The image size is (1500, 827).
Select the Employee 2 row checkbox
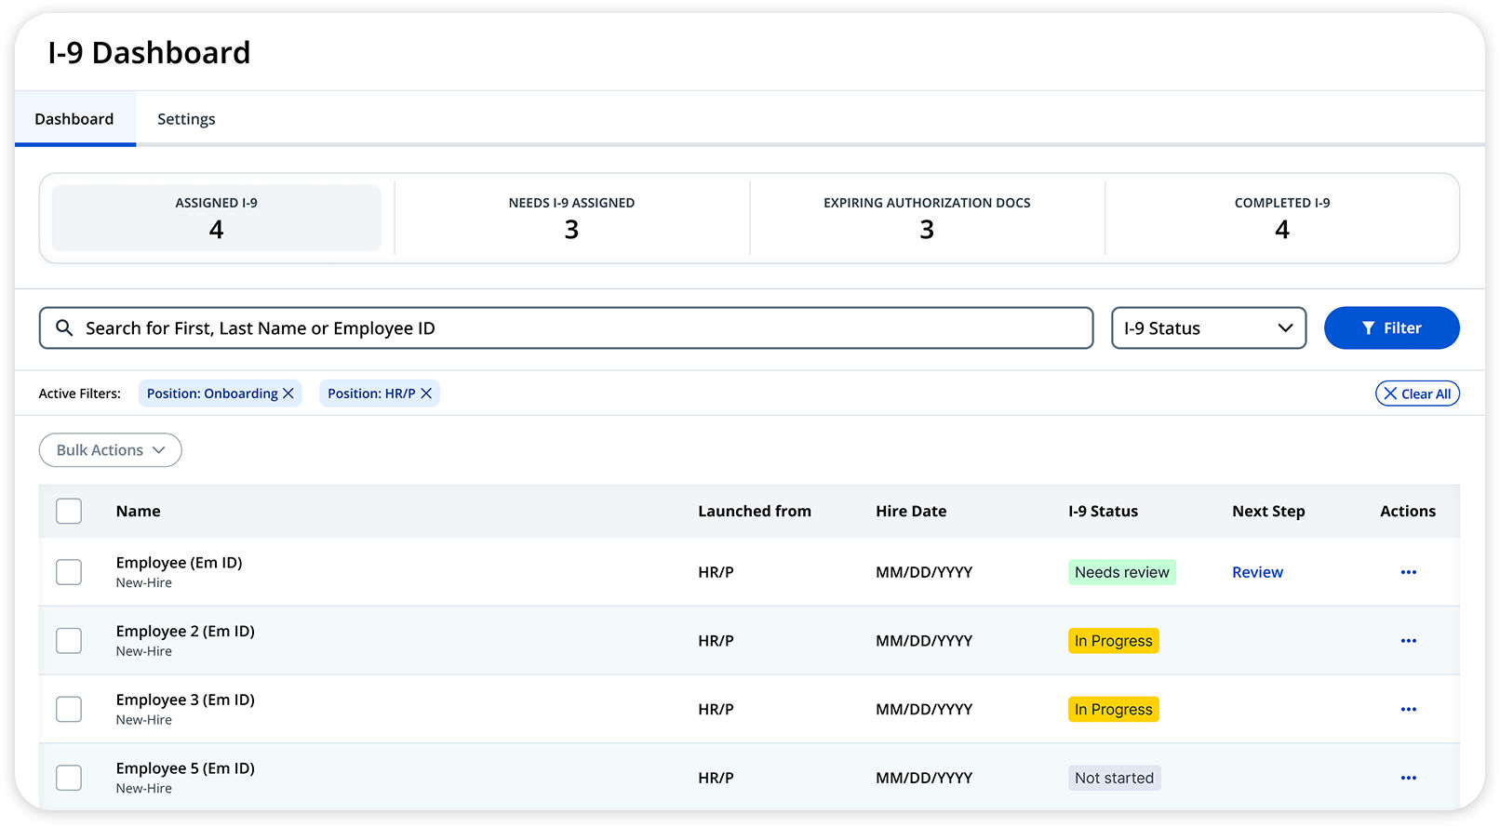tap(69, 641)
